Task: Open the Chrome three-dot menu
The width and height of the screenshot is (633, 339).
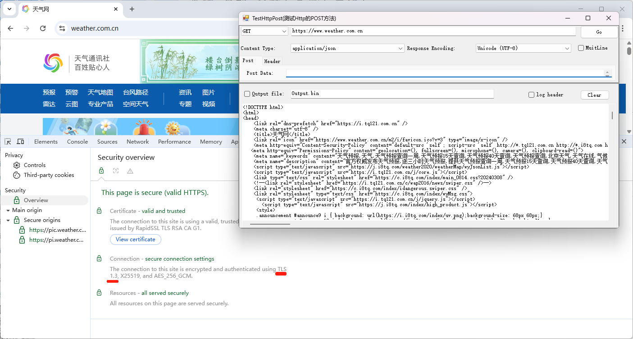Action: pyautogui.click(x=622, y=28)
